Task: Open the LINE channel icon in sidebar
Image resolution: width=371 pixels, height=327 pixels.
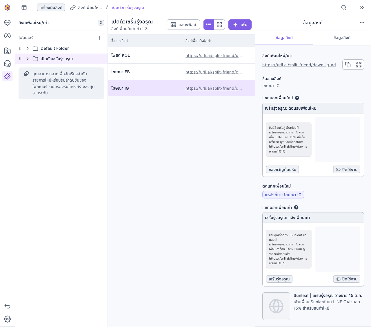Action: [x=8, y=23]
